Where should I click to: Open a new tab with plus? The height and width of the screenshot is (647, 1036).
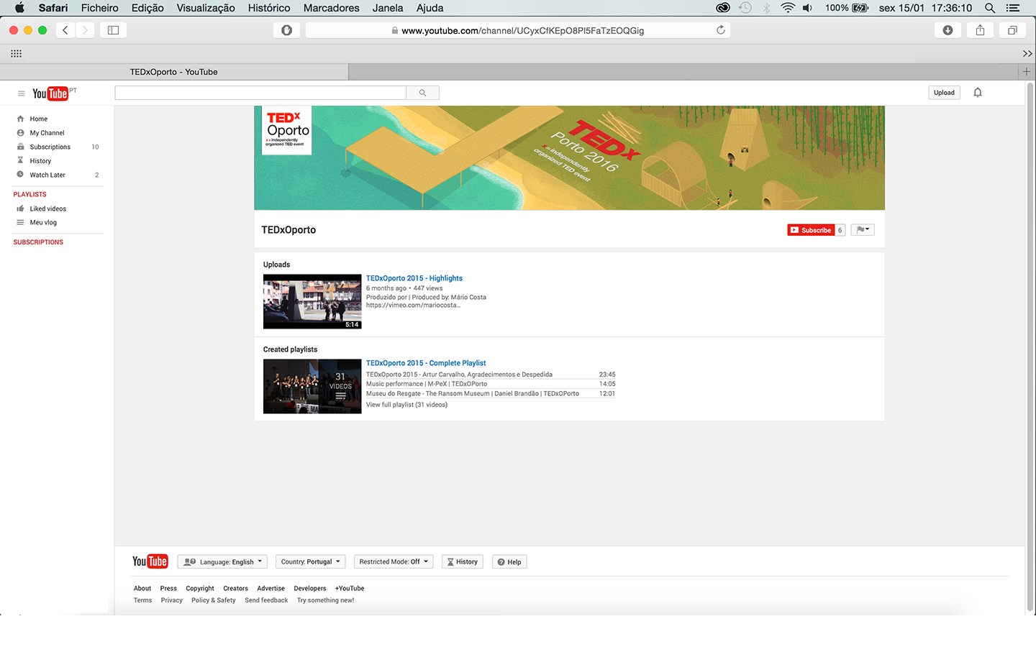(x=1027, y=72)
